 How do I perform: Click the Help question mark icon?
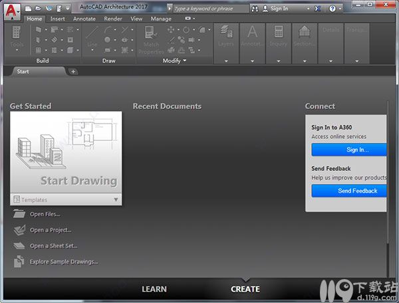pos(332,9)
